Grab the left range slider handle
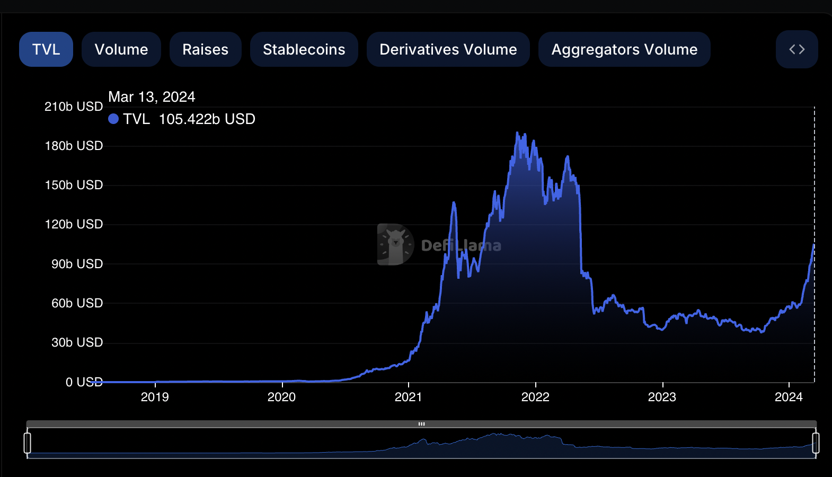Viewport: 832px width, 477px height. (28, 443)
